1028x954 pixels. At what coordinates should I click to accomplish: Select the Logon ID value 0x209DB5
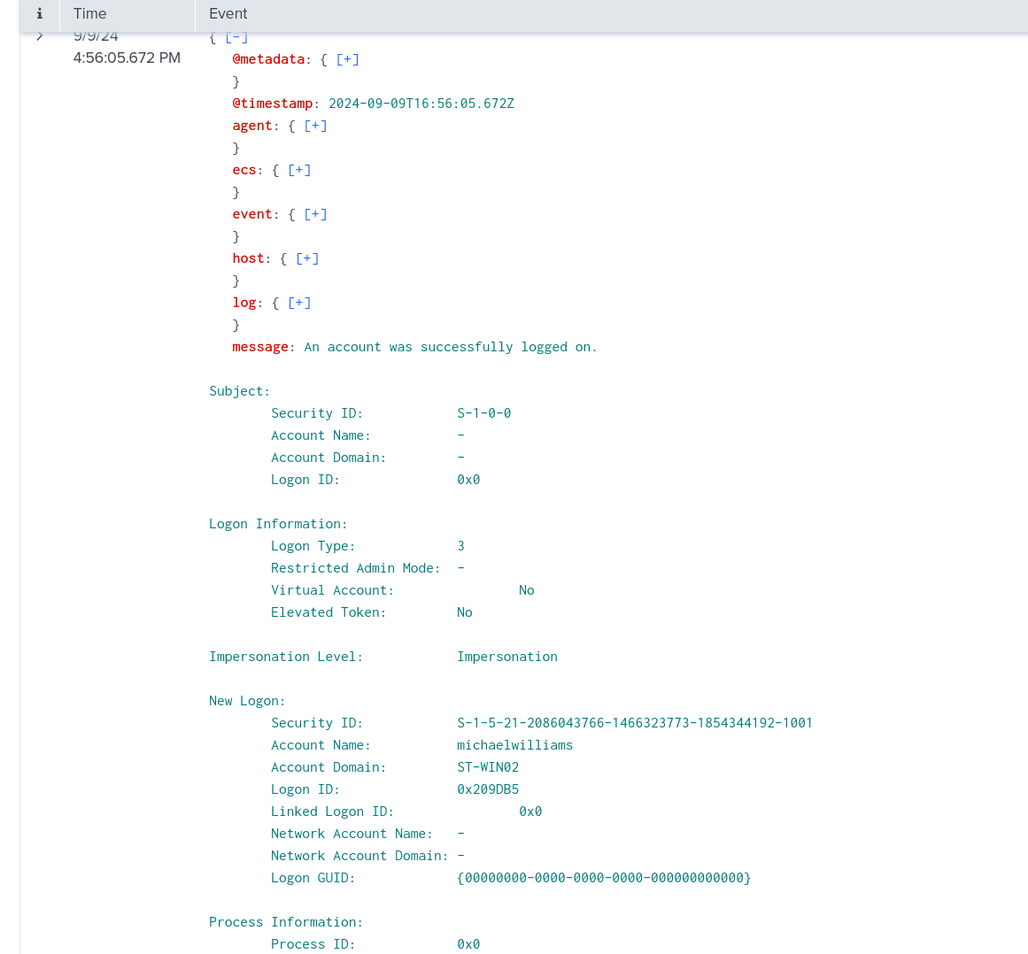[488, 789]
